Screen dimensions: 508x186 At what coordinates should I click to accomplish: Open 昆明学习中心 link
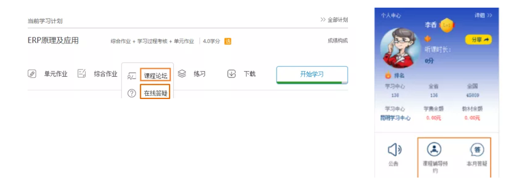(395, 118)
